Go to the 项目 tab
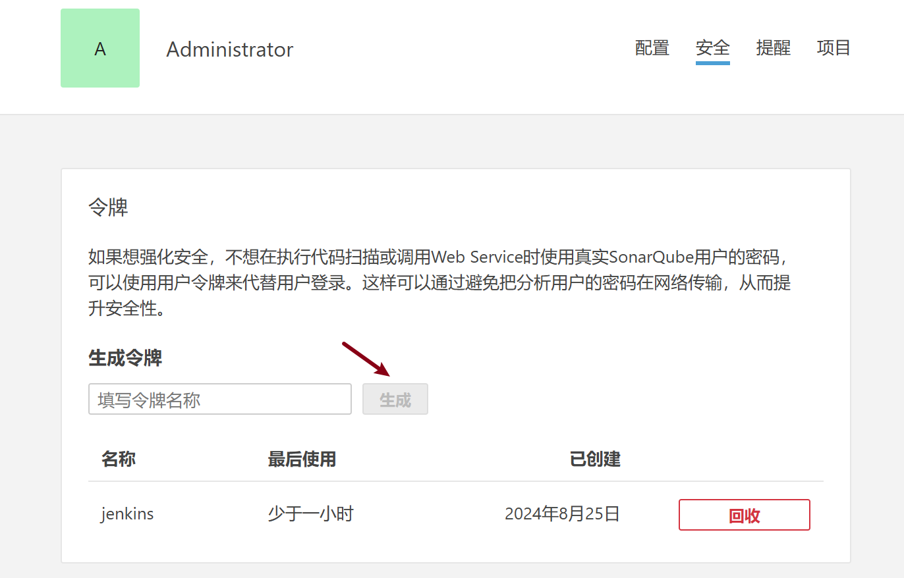Image resolution: width=904 pixels, height=578 pixels. (834, 48)
